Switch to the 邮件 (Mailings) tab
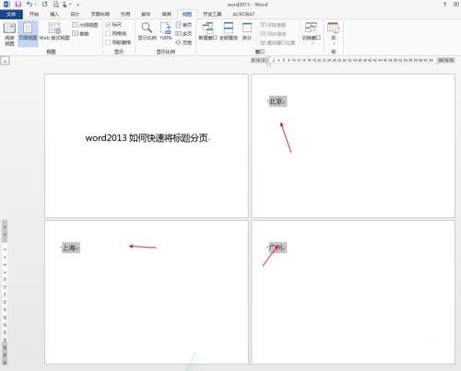The width and height of the screenshot is (461, 371). click(x=146, y=14)
